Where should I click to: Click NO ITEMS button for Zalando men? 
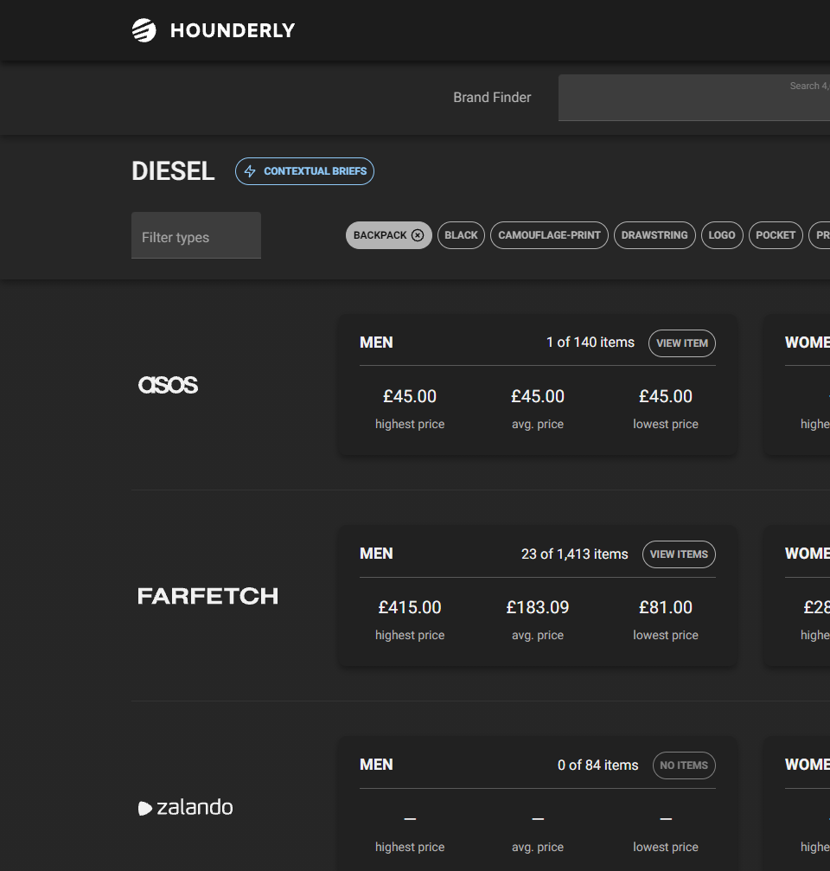pos(684,765)
